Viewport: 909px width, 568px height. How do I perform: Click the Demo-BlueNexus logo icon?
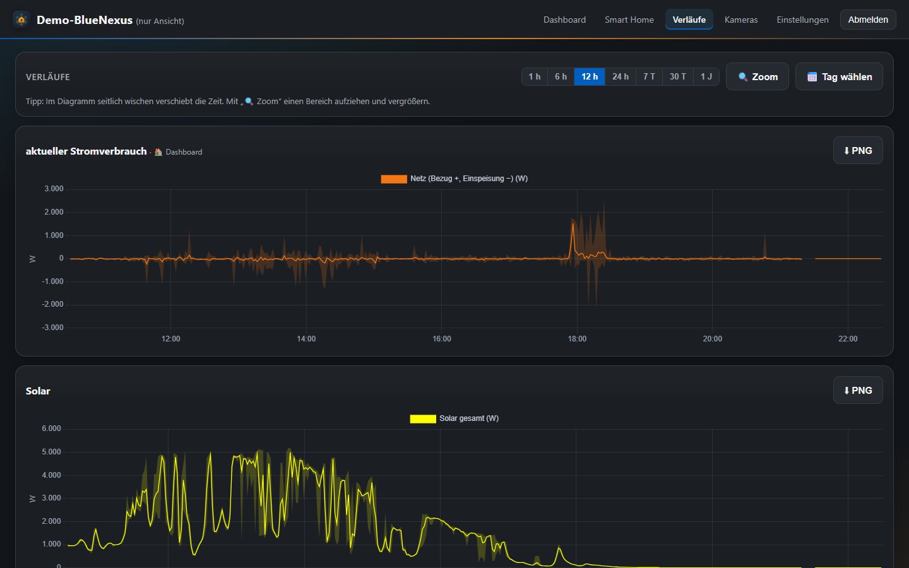tap(21, 20)
